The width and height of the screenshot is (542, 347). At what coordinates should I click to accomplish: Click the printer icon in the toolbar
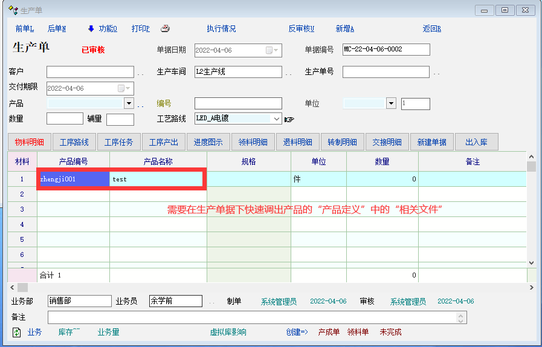(165, 28)
